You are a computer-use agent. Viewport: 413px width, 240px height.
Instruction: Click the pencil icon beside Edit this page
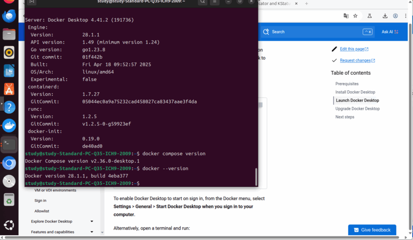pyautogui.click(x=334, y=49)
